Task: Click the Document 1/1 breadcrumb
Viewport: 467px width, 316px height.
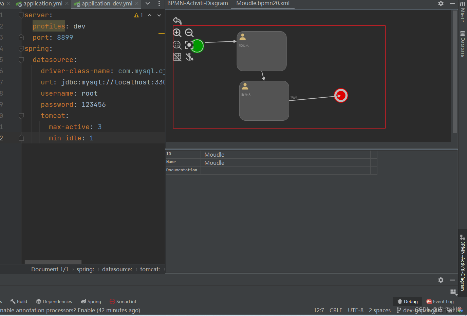Action: pyautogui.click(x=50, y=269)
